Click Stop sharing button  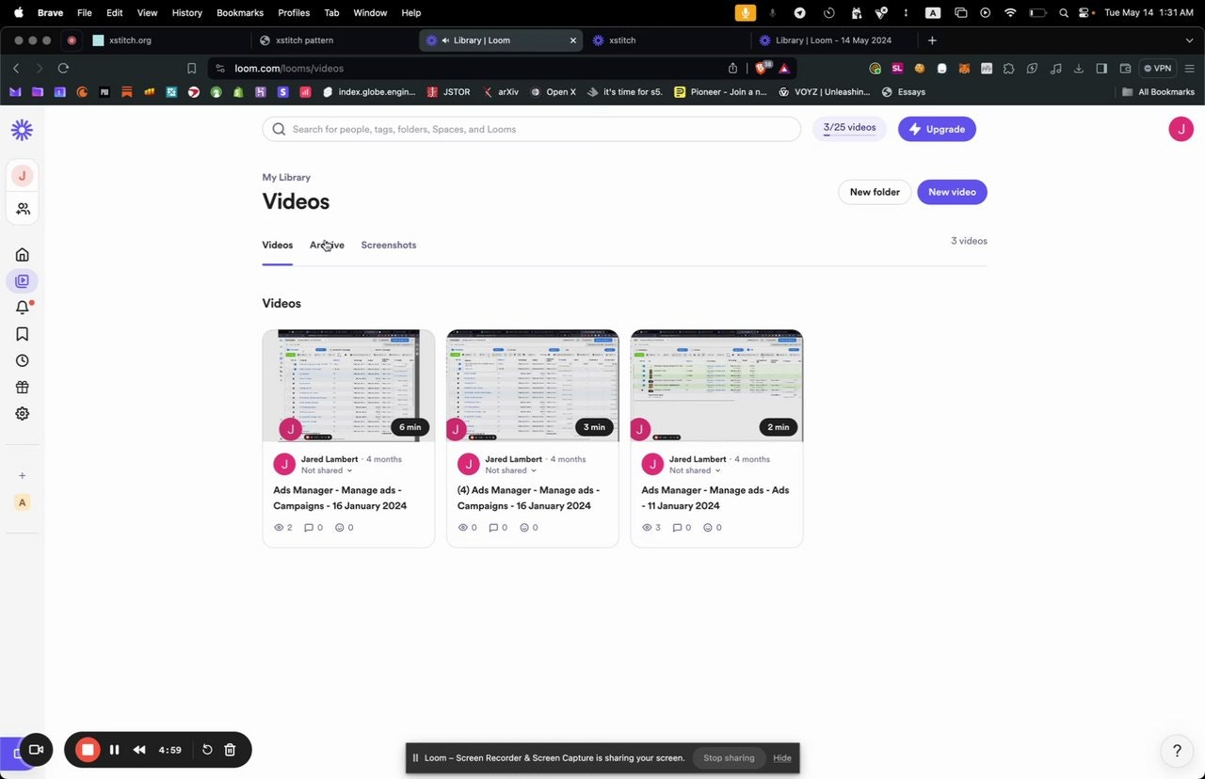[729, 758]
